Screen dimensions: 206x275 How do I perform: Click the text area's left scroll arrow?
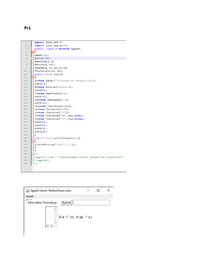(48, 226)
